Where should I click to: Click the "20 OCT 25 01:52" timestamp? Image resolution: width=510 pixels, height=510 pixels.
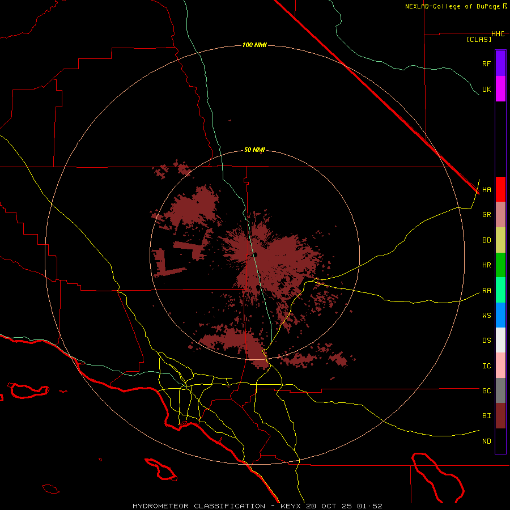[344, 506]
